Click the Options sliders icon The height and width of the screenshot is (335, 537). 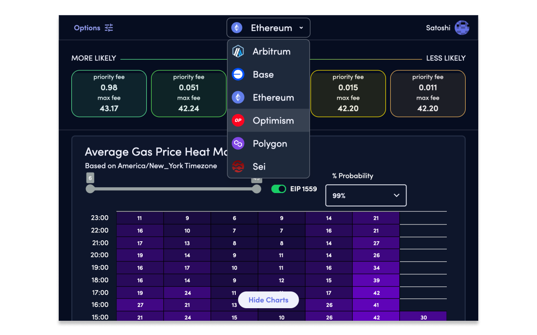tap(109, 28)
